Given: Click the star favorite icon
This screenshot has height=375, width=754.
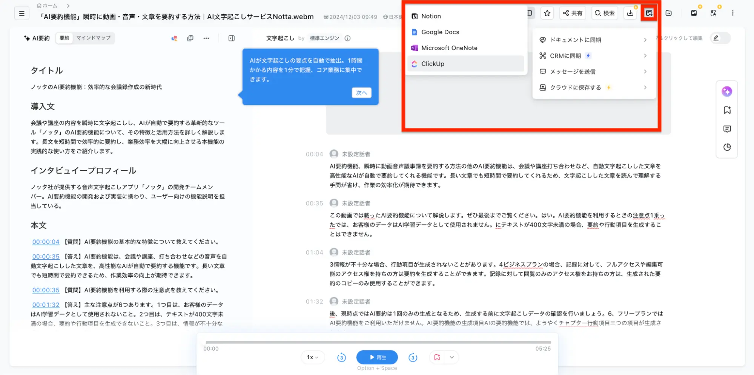Looking at the screenshot, I should 547,13.
